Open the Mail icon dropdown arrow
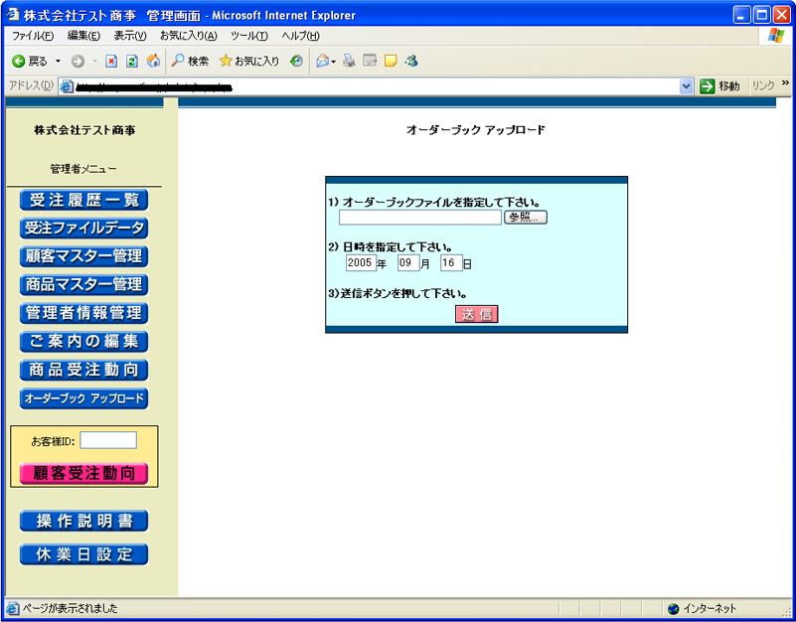Image resolution: width=796 pixels, height=622 pixels. (x=333, y=61)
